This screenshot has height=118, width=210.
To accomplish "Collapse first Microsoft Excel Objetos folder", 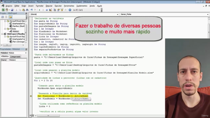I will coord(5,21).
